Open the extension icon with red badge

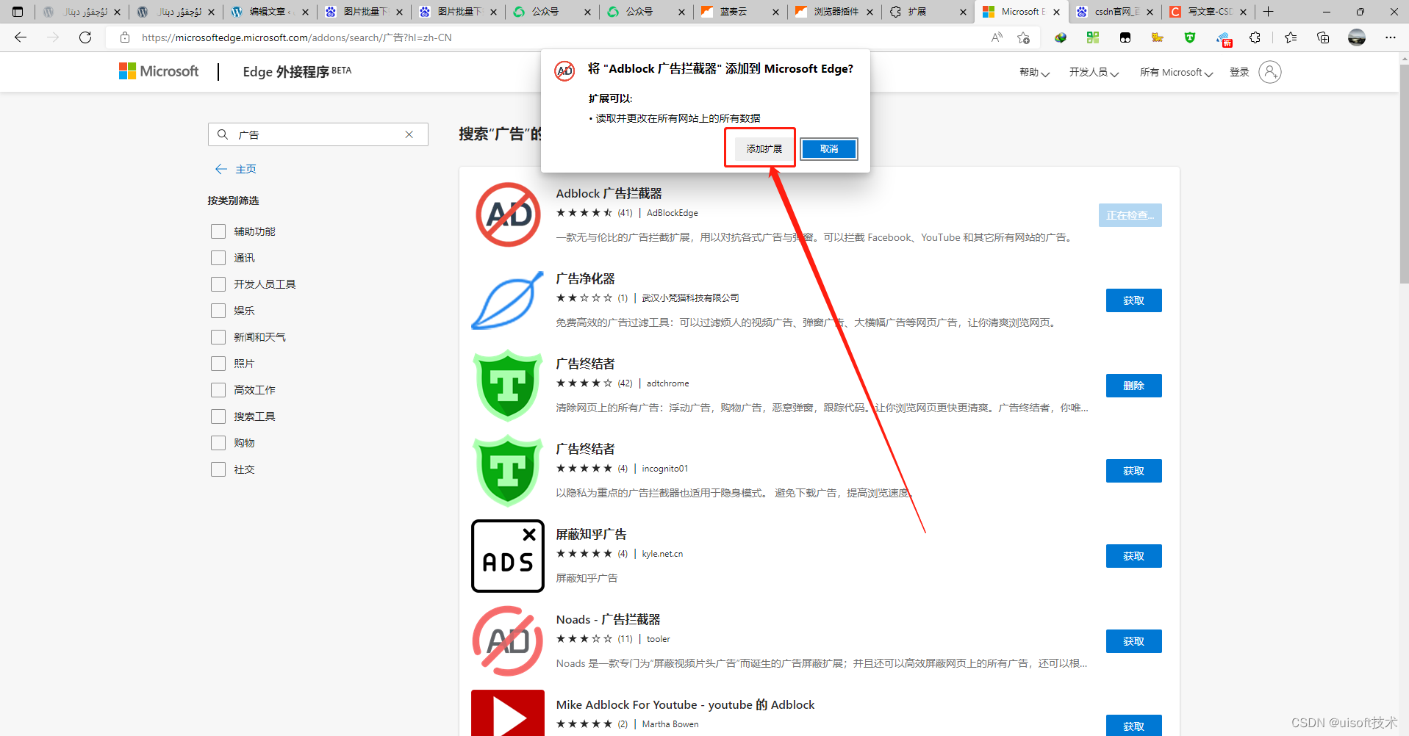coord(1224,38)
